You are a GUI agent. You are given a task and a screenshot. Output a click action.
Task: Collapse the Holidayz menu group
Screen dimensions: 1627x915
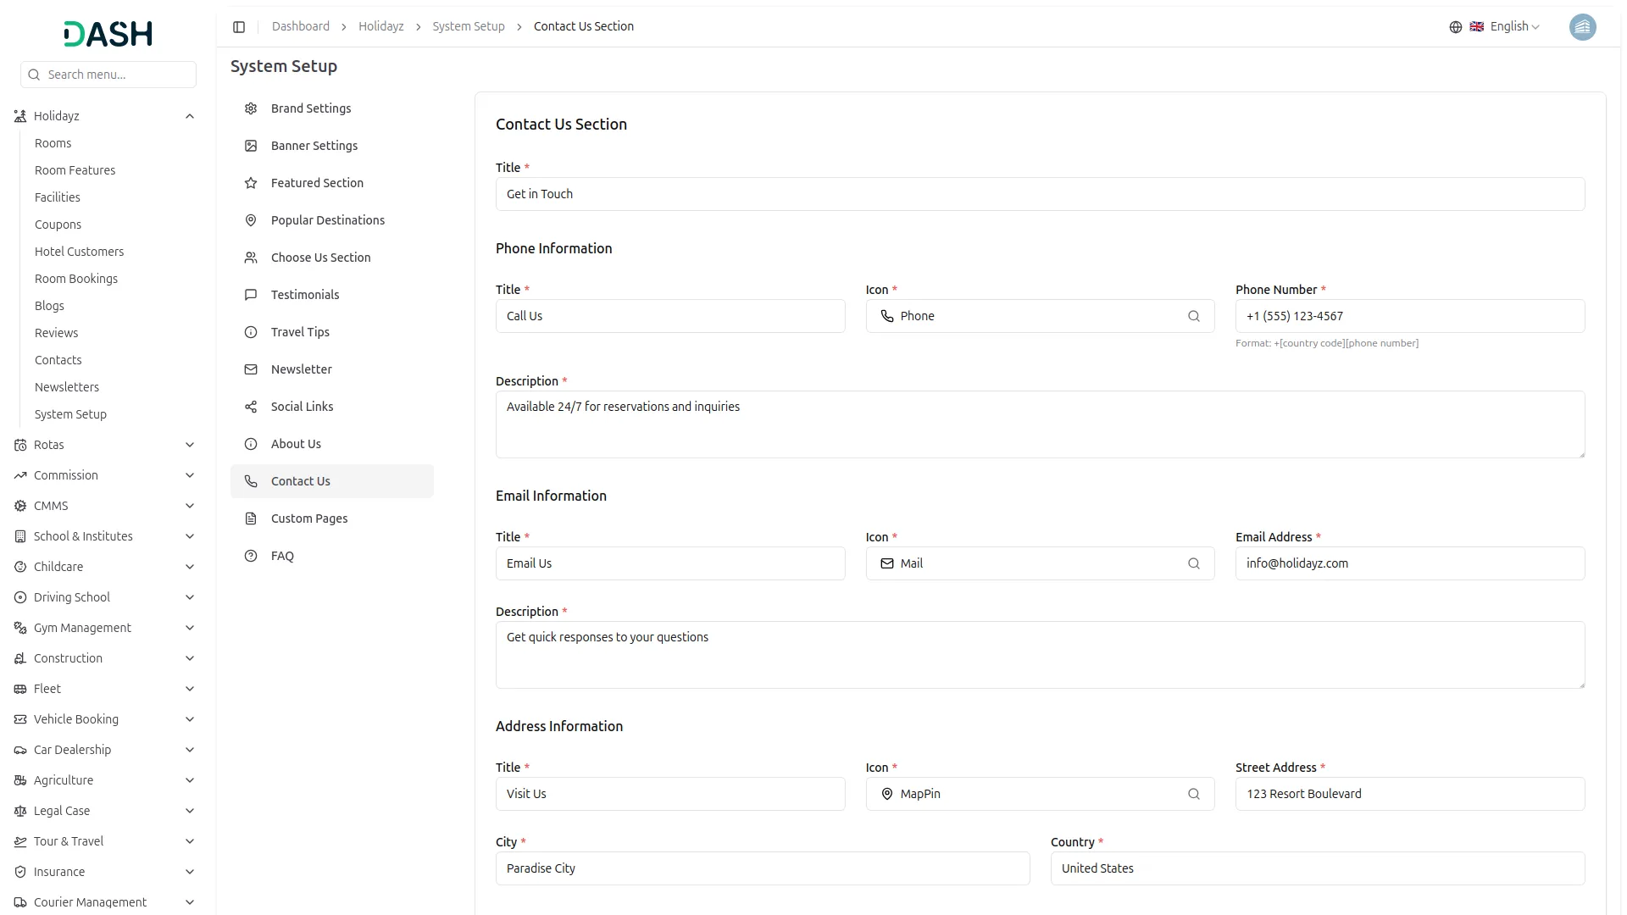(x=190, y=116)
